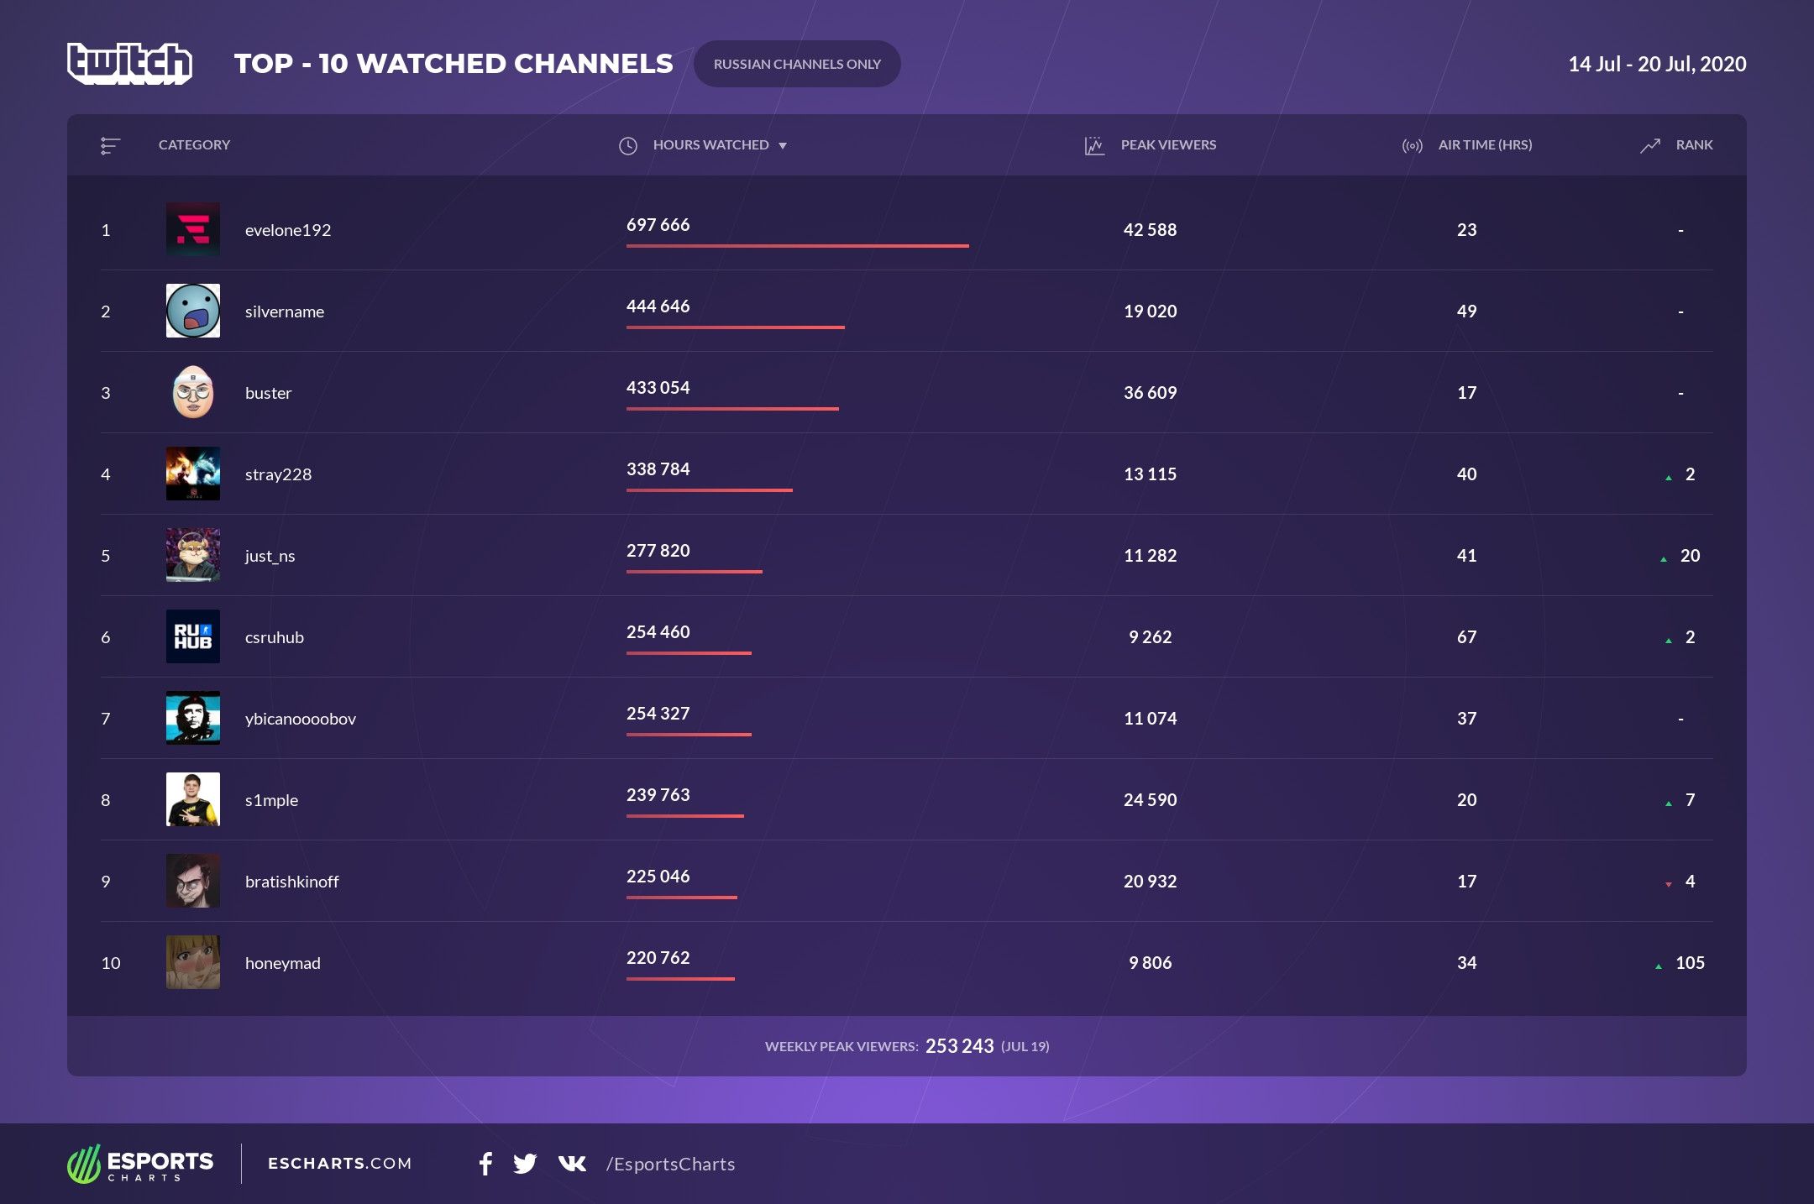Open the Hours Watched sort dropdown

(x=784, y=145)
